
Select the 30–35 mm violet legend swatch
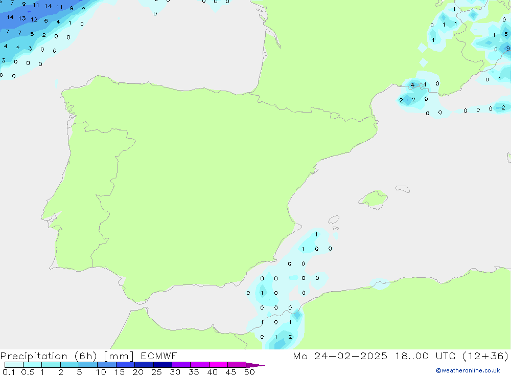click(x=181, y=365)
